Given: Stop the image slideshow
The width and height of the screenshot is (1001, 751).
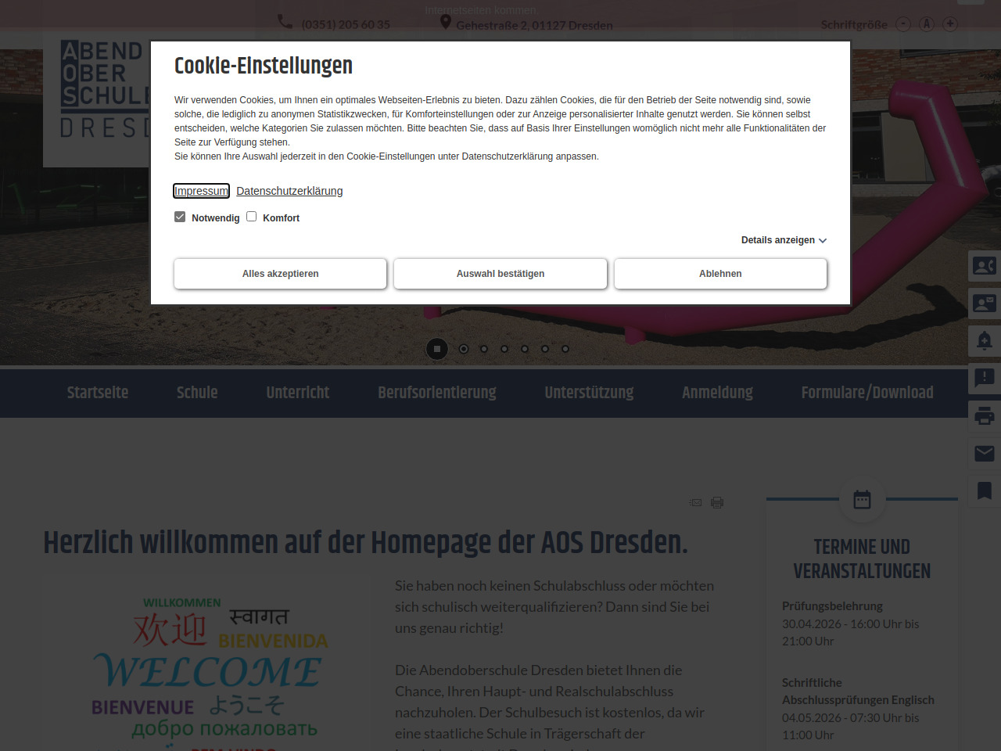Looking at the screenshot, I should tap(437, 349).
